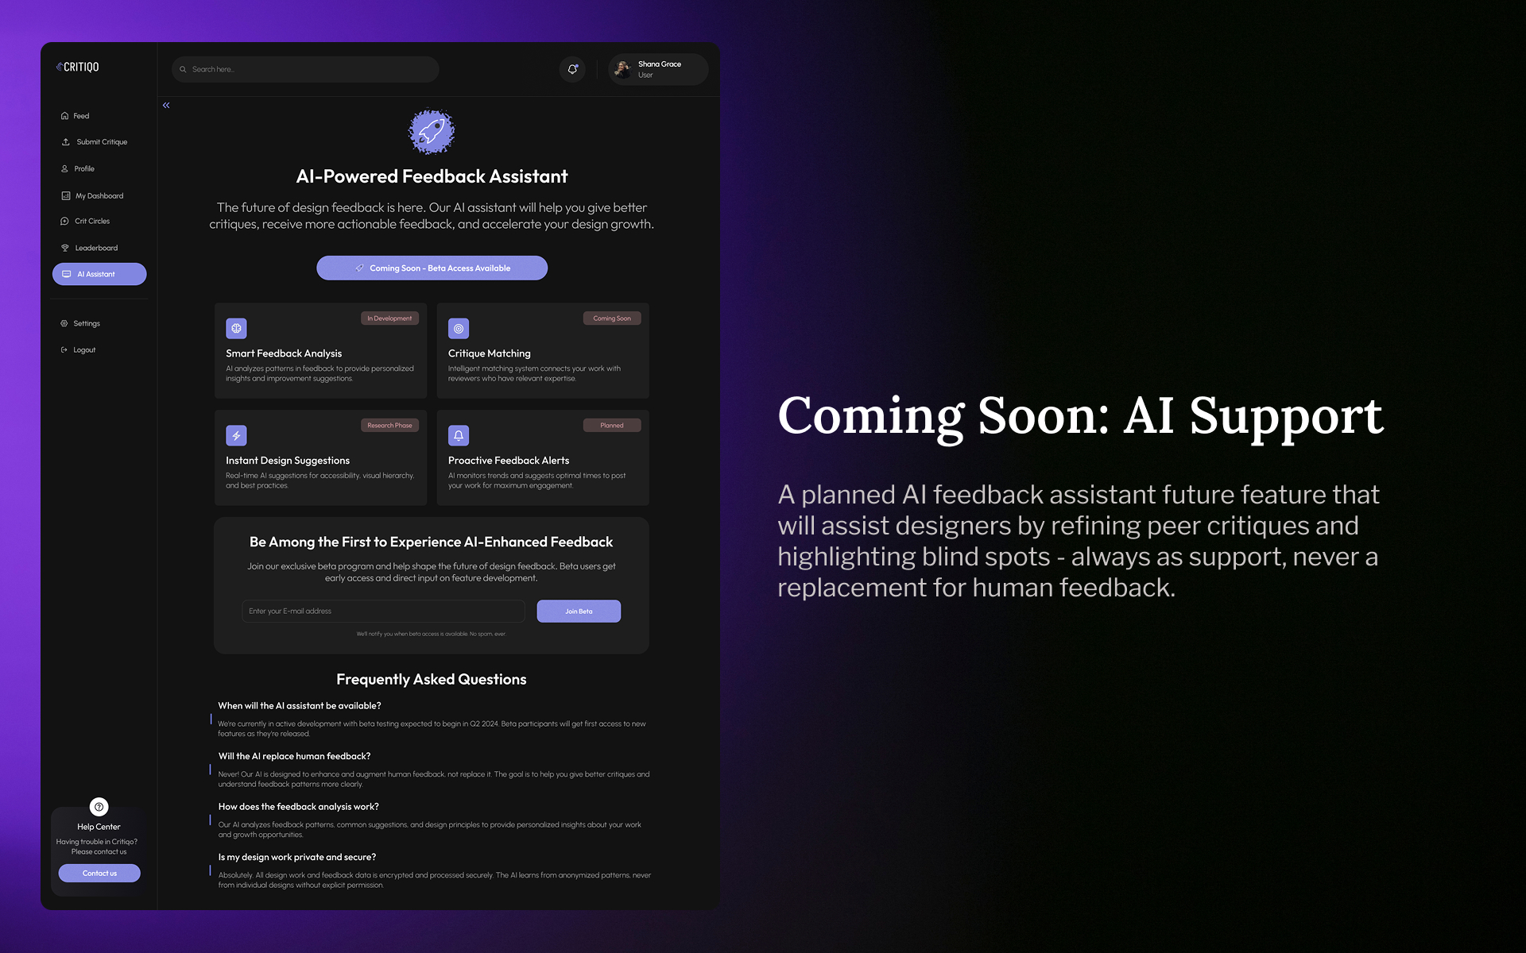The image size is (1526, 953).
Task: Click the Smart Feedback Analysis icon
Action: (236, 328)
